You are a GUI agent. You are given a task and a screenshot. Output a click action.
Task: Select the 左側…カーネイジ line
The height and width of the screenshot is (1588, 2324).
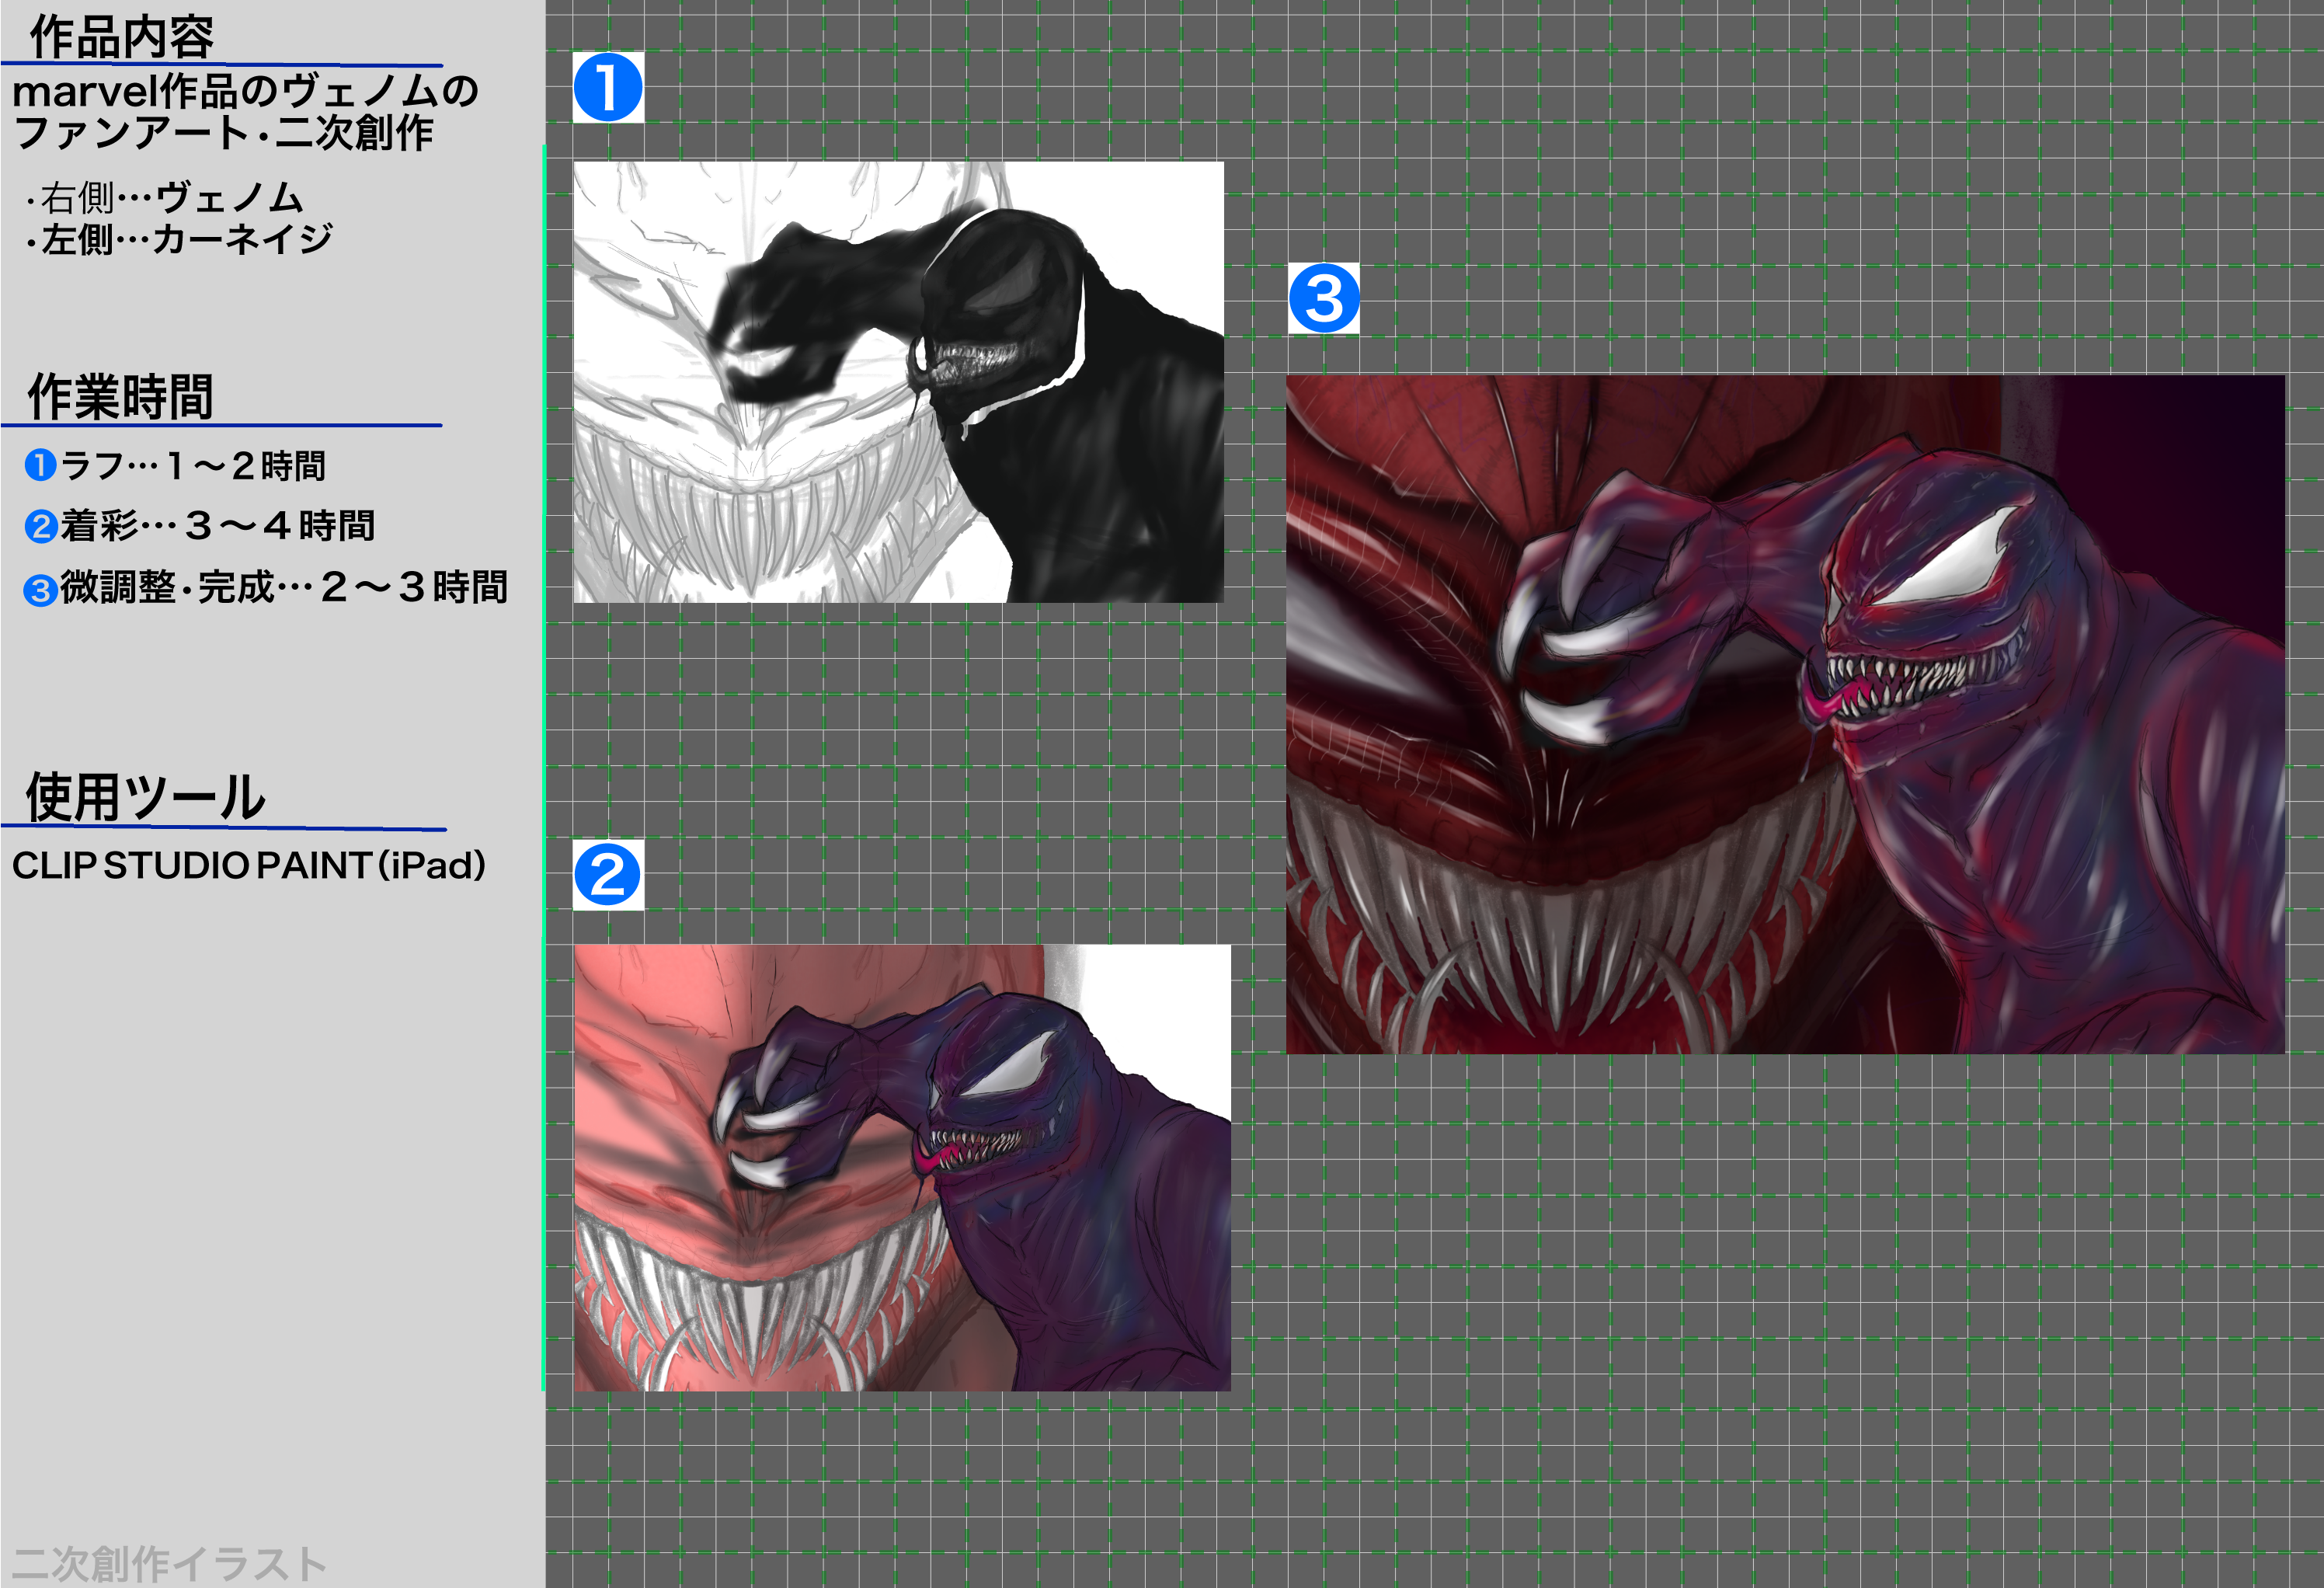tap(180, 240)
